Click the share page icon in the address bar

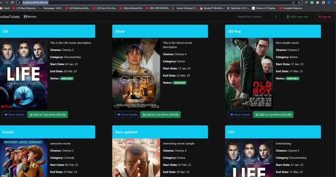click(x=293, y=2)
